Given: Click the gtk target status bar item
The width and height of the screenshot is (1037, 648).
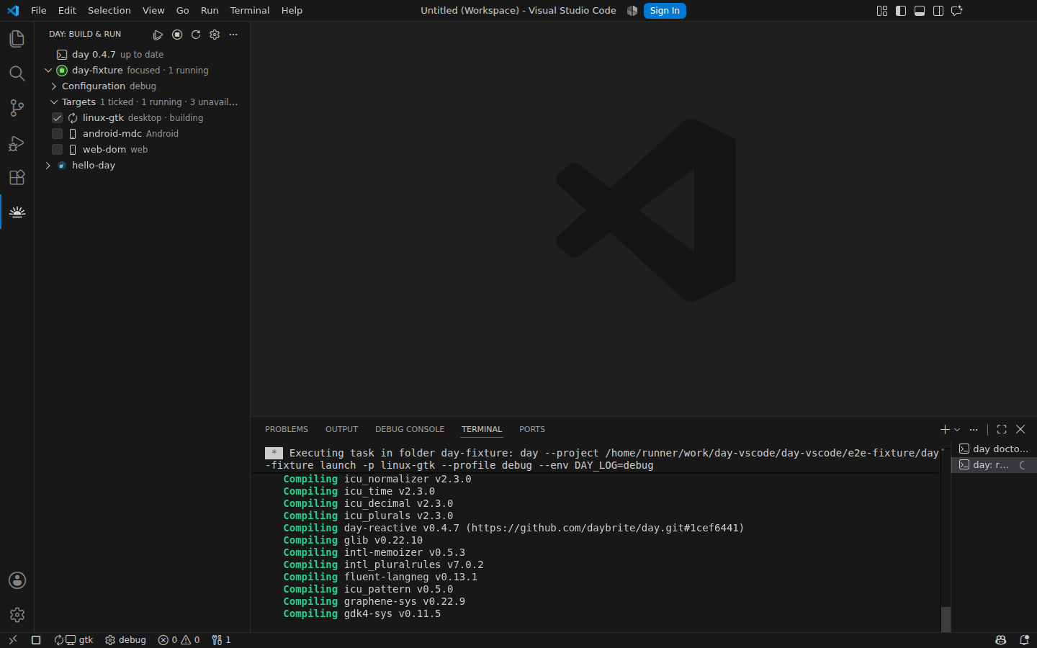Looking at the screenshot, I should [x=74, y=640].
